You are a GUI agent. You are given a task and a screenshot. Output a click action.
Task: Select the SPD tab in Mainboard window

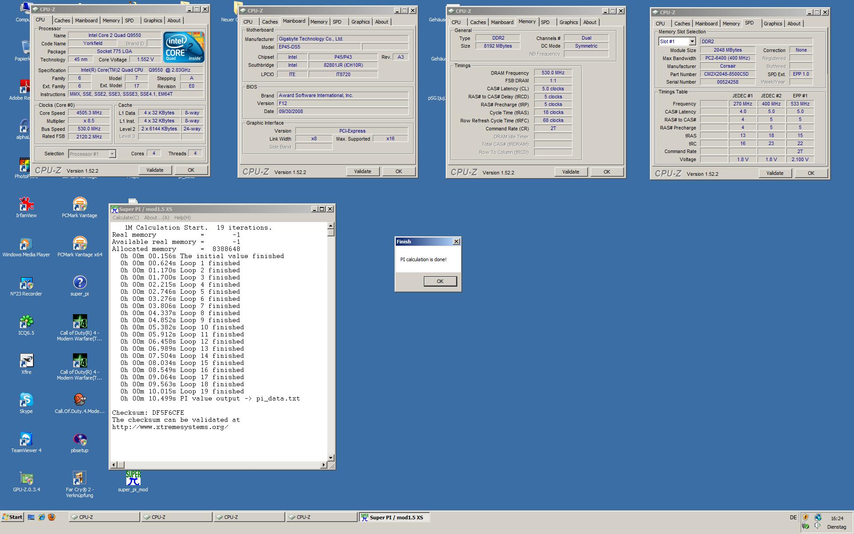tap(337, 22)
